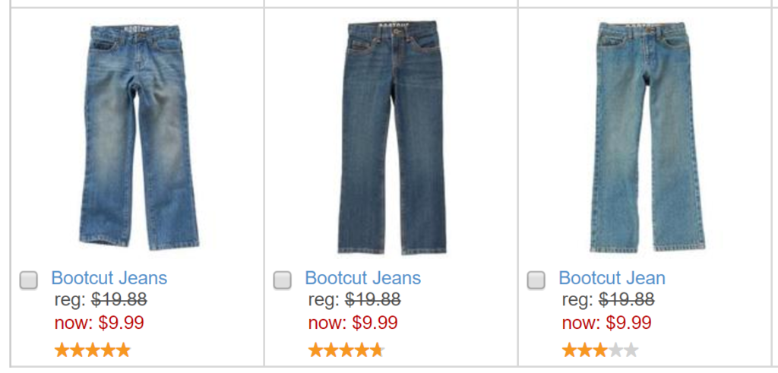Click the left product's $9.99 sale price
This screenshot has height=373, width=778.
click(121, 322)
